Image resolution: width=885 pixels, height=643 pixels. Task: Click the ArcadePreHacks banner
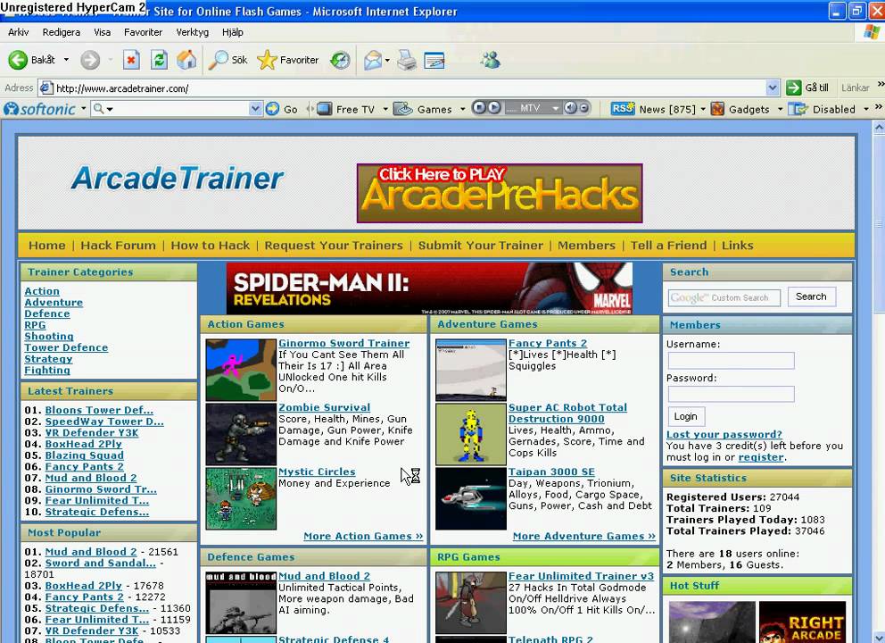tap(500, 193)
